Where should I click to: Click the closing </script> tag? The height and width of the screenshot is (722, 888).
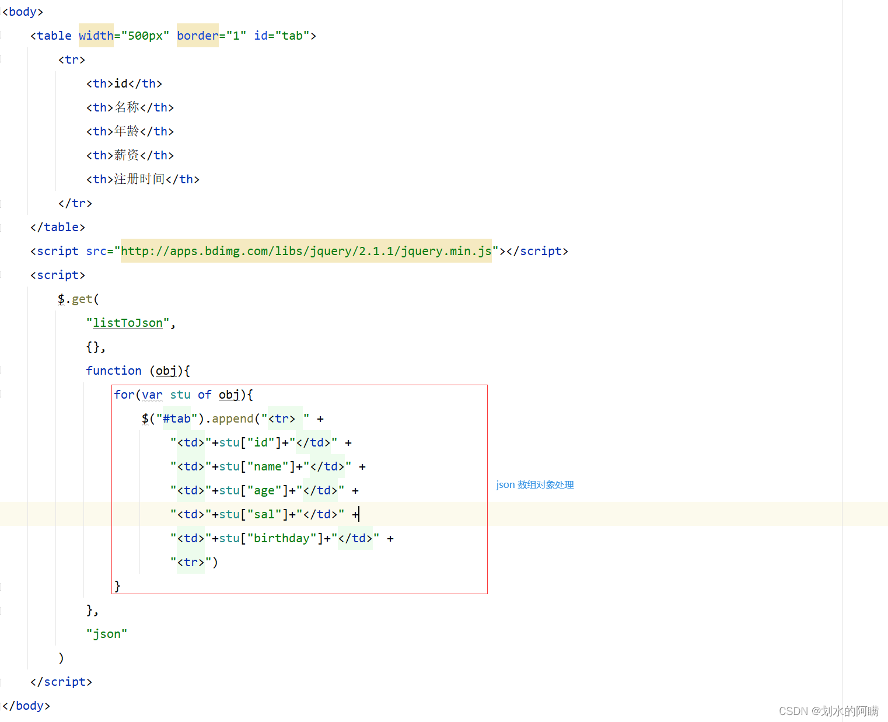coord(61,682)
